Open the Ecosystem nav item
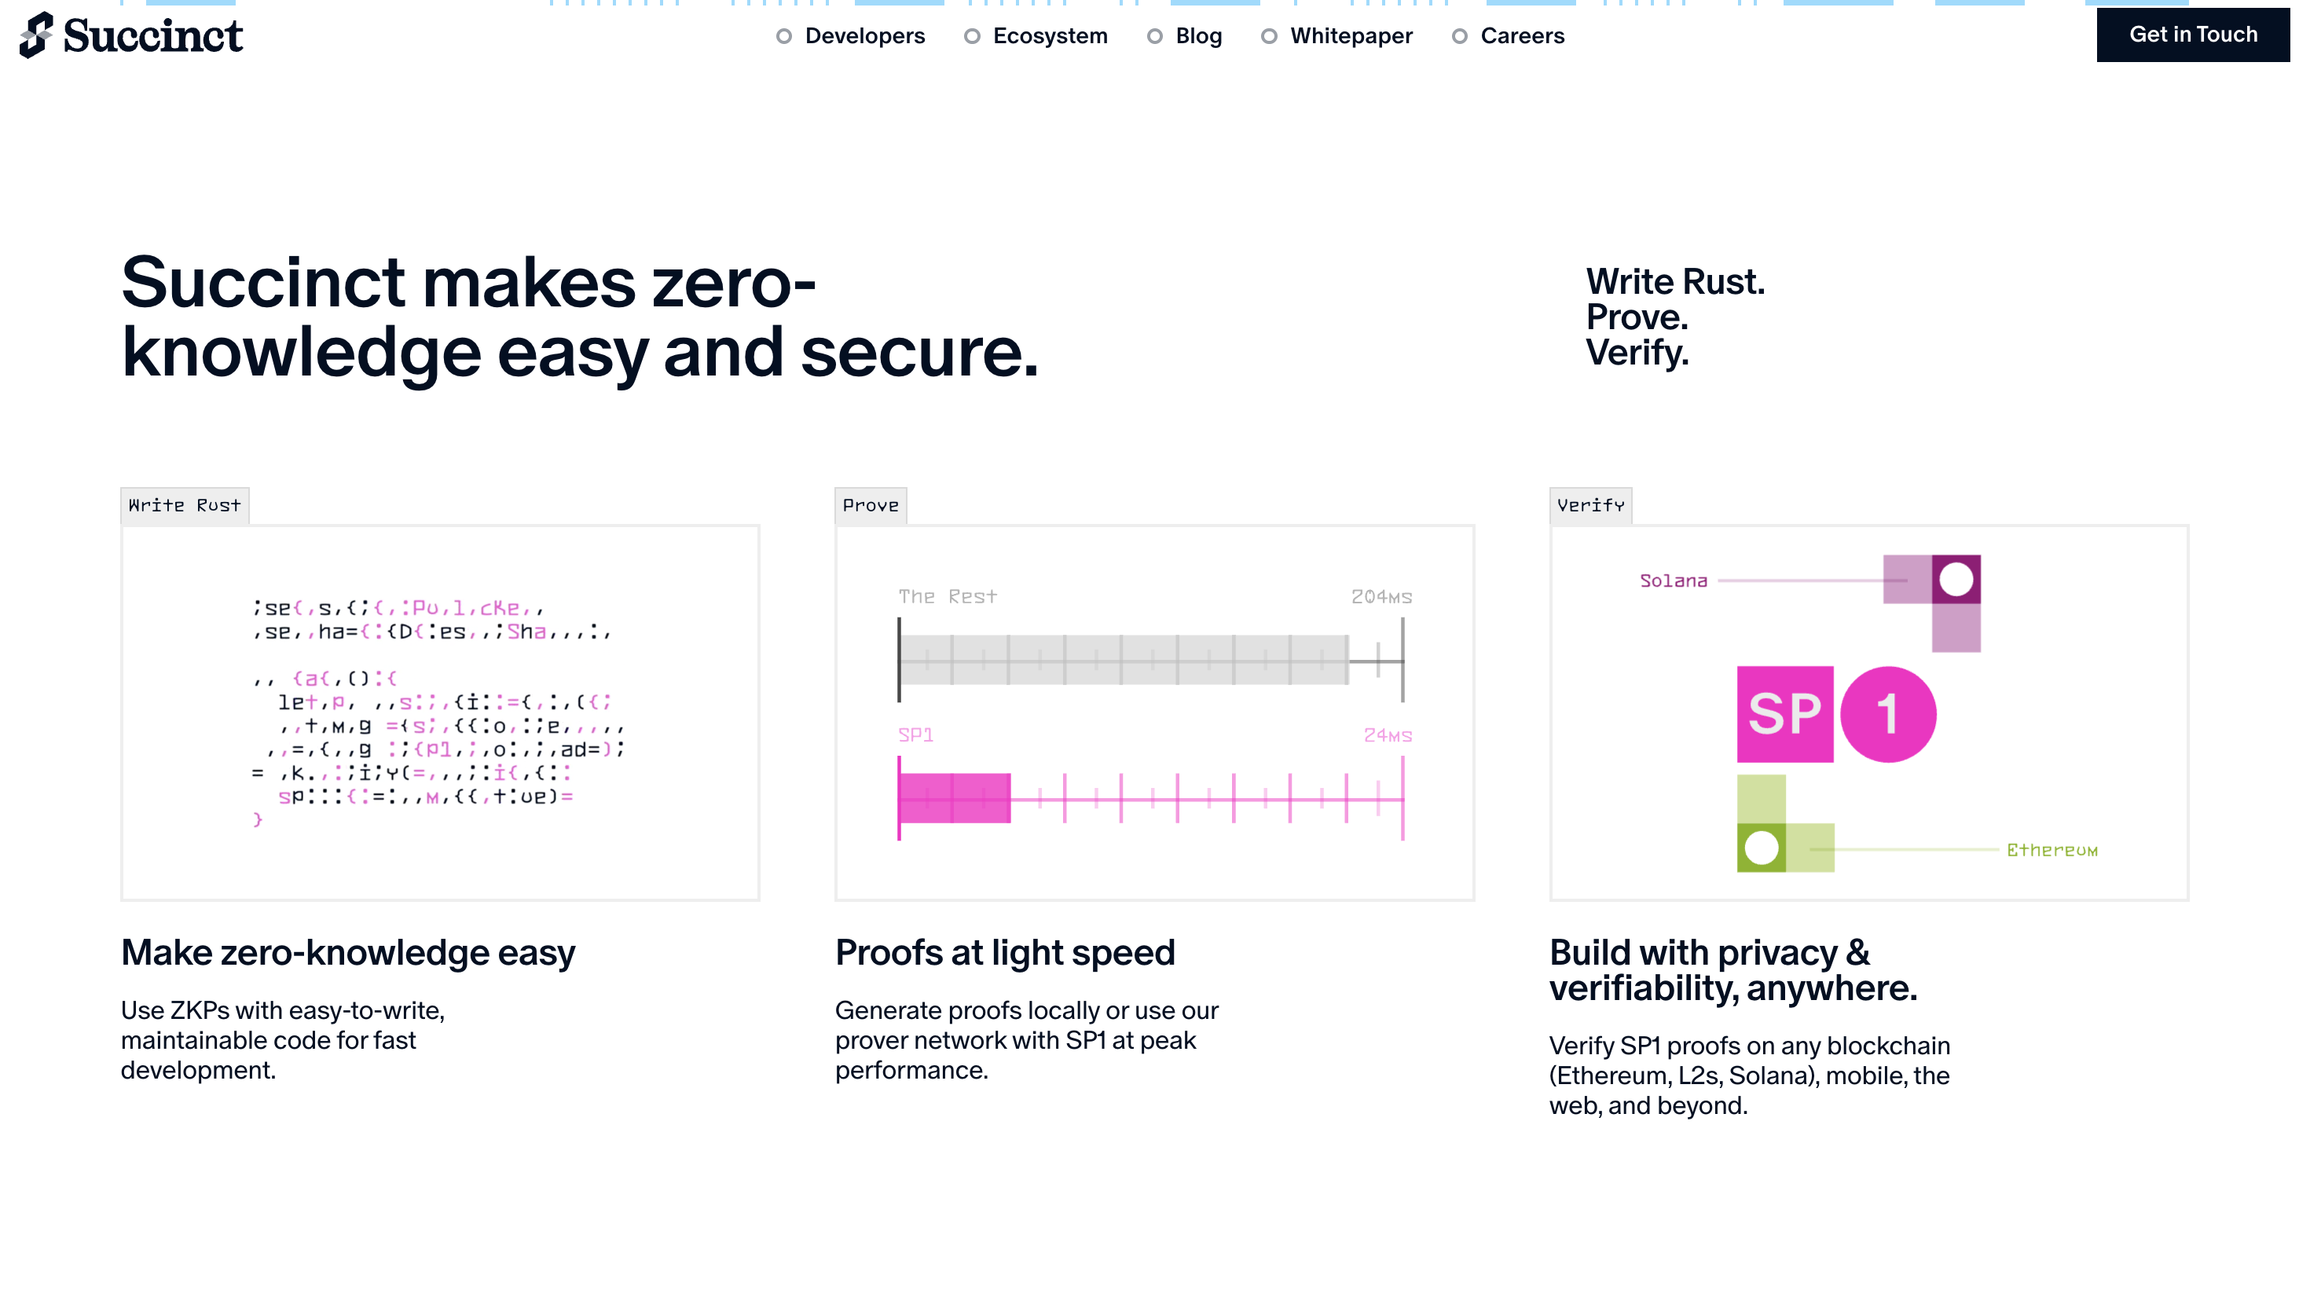The width and height of the screenshot is (2310, 1308). (x=1050, y=36)
